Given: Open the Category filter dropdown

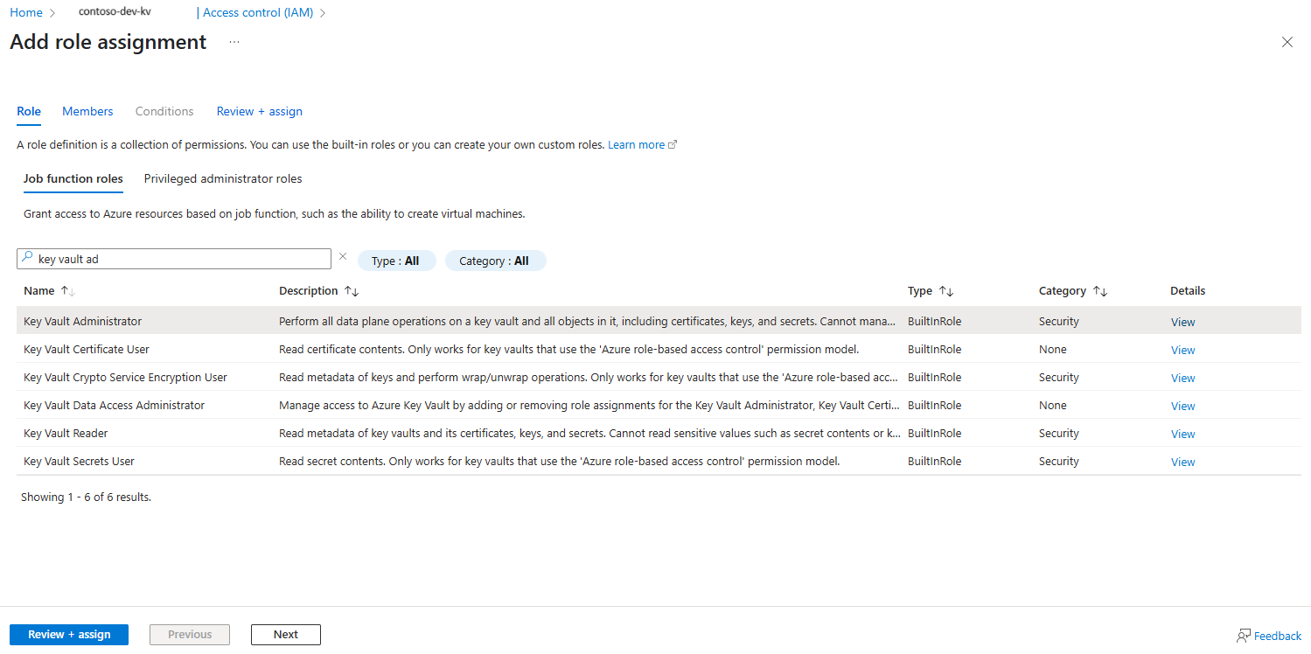Looking at the screenshot, I should pyautogui.click(x=495, y=261).
